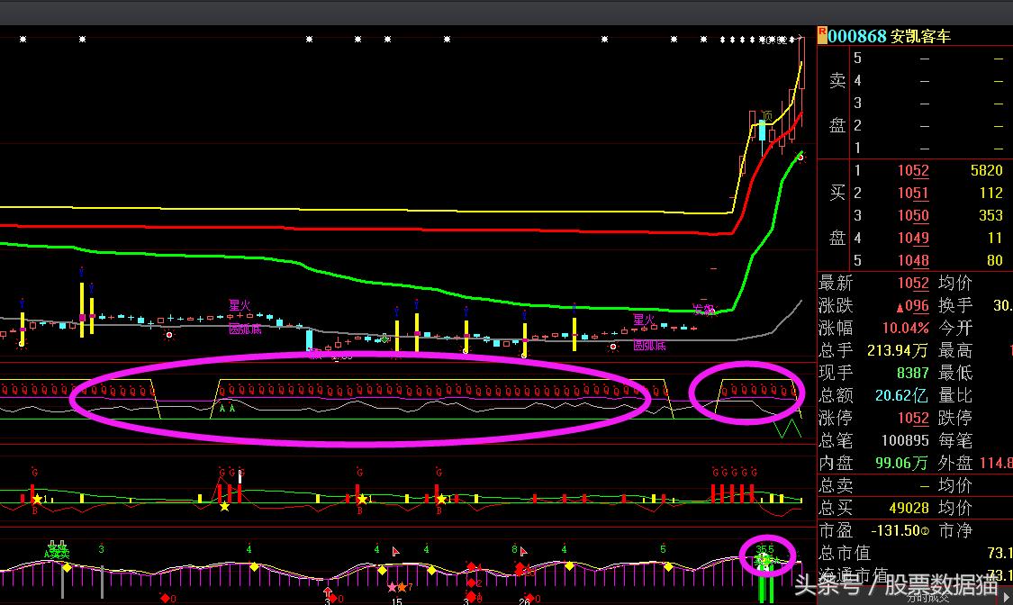Click the 总手 value 213.94万
The height and width of the screenshot is (605, 1013).
point(898,350)
